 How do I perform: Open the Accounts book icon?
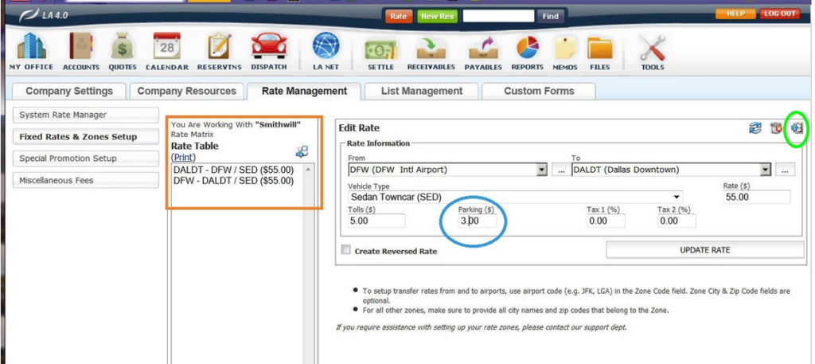point(80,48)
